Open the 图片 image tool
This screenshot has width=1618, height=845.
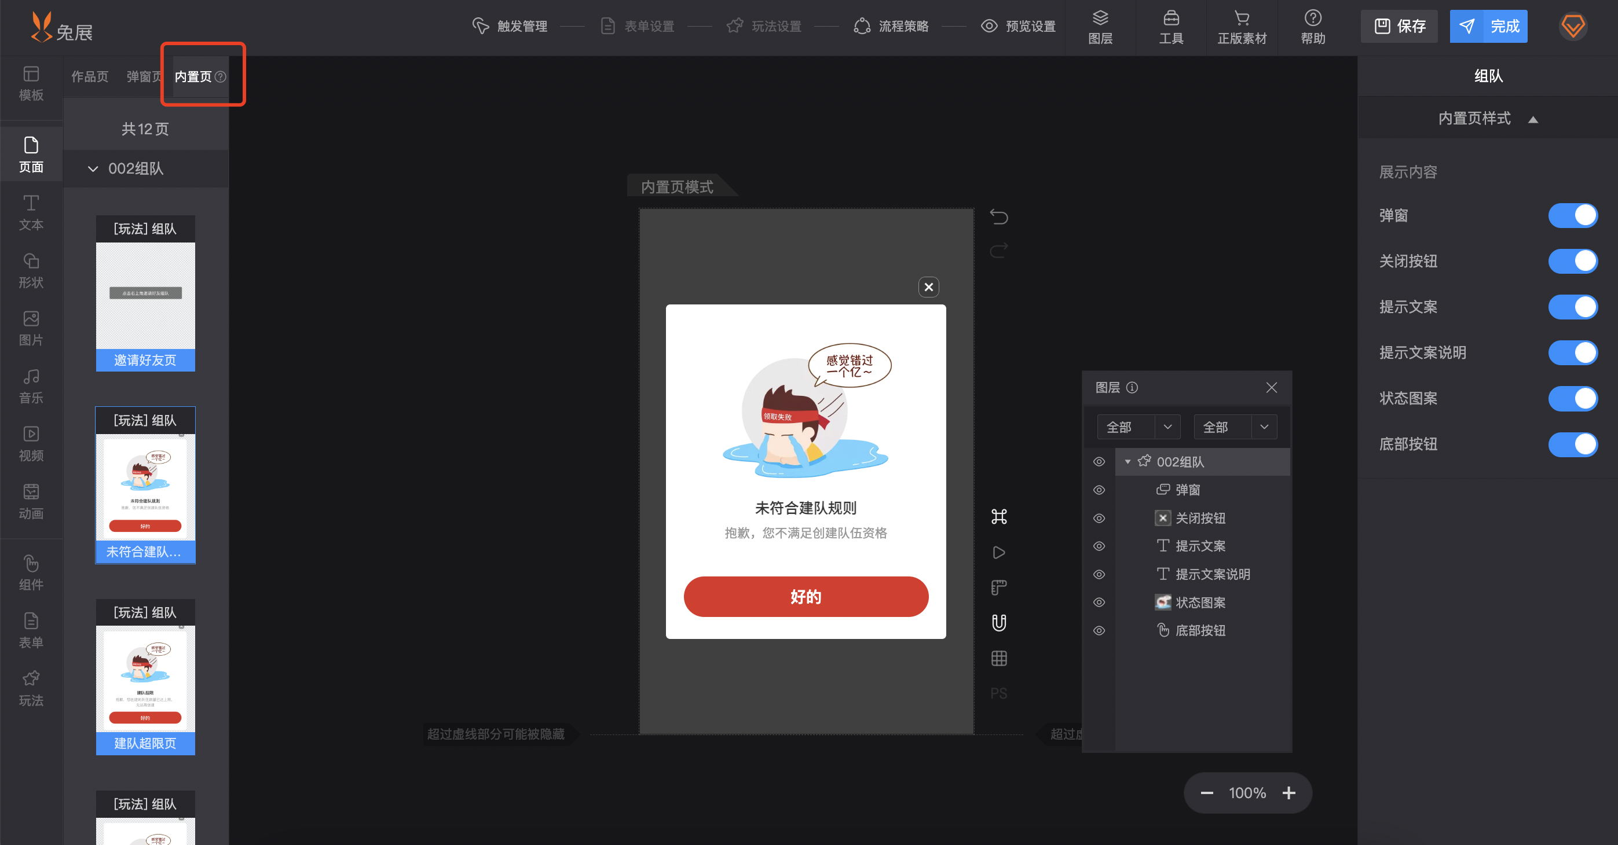[x=31, y=328]
